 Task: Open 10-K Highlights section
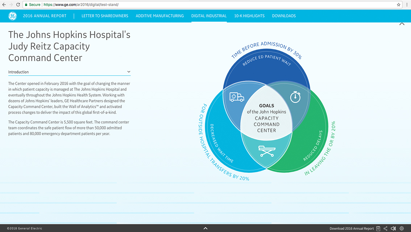(x=249, y=16)
